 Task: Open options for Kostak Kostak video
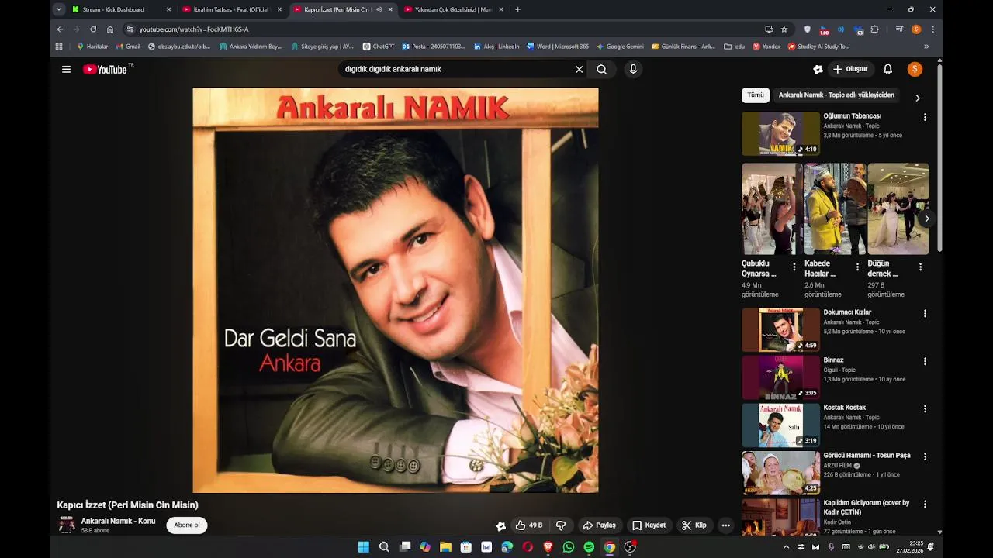(x=925, y=408)
